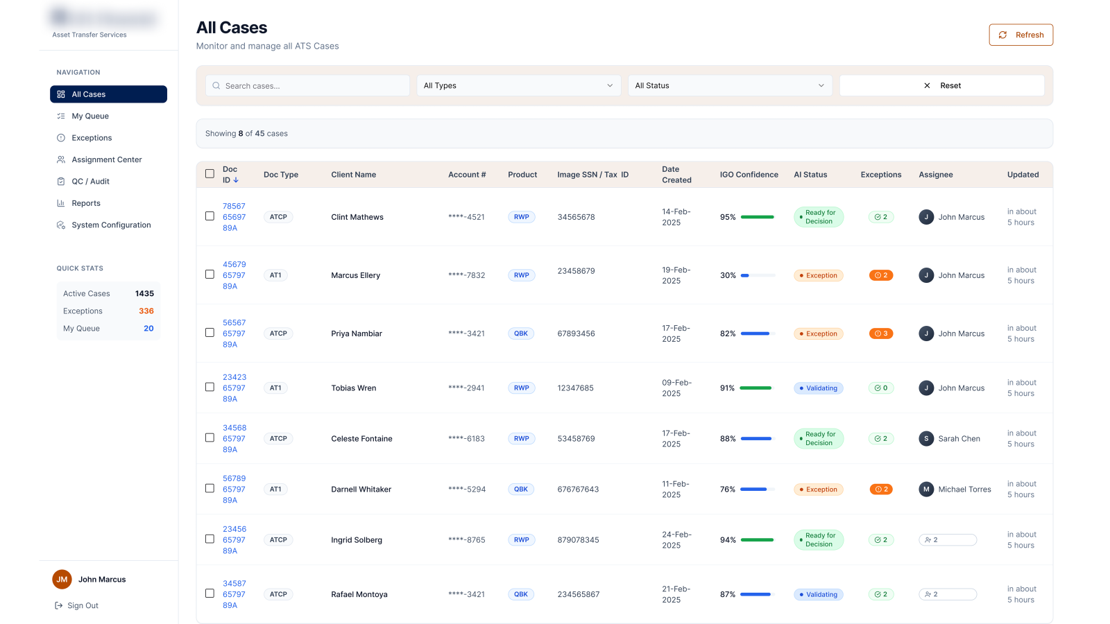Viewport: 1110px width, 624px height.
Task: Click the Refresh button
Action: click(1021, 35)
